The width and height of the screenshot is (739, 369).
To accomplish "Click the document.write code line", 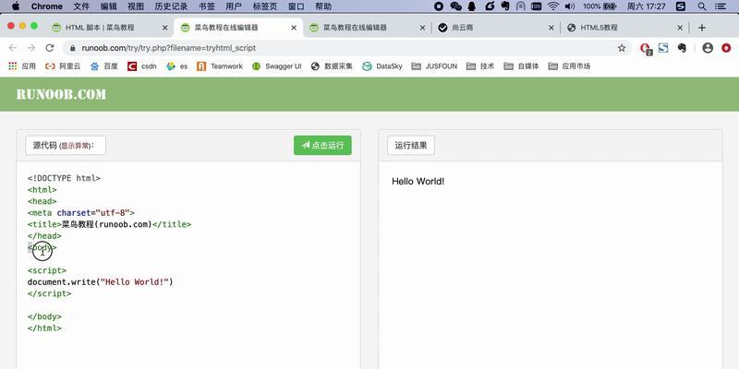I will [x=101, y=282].
